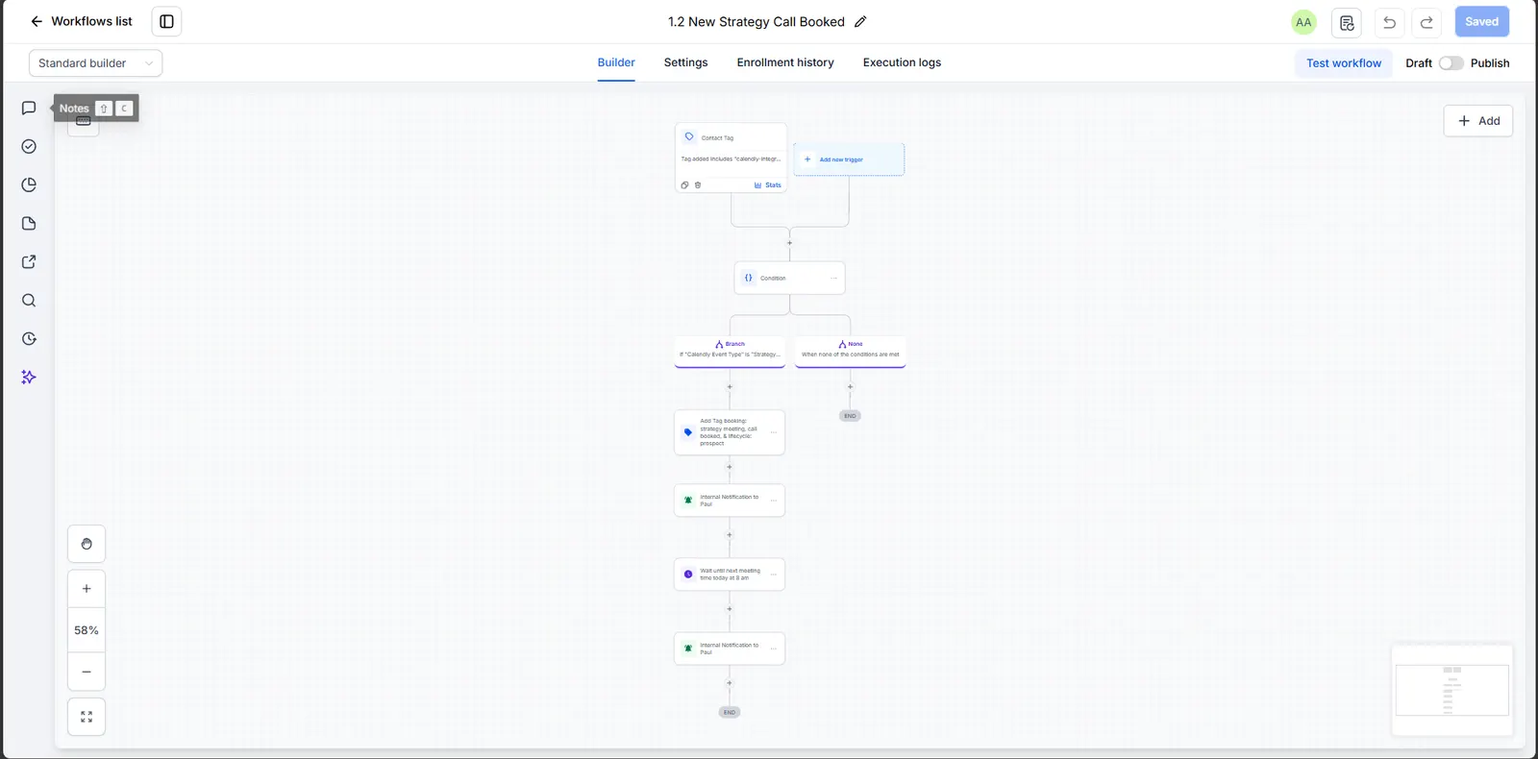Click the Test workflow button
1538x759 pixels.
[1343, 63]
